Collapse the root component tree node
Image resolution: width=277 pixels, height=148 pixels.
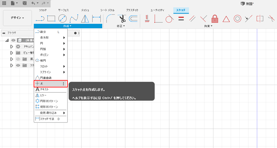click(7, 40)
